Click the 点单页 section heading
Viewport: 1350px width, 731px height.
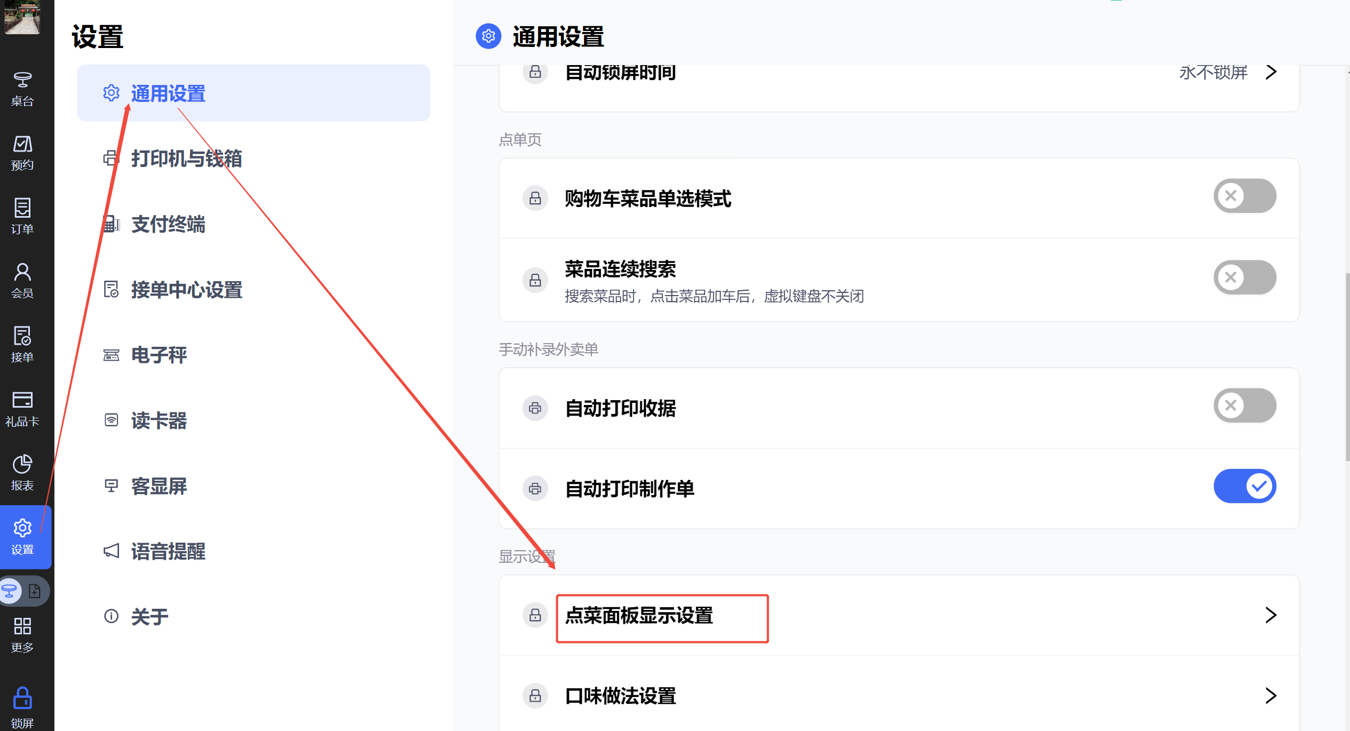click(520, 140)
